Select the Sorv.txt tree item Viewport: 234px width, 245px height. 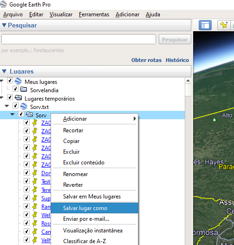pos(39,107)
